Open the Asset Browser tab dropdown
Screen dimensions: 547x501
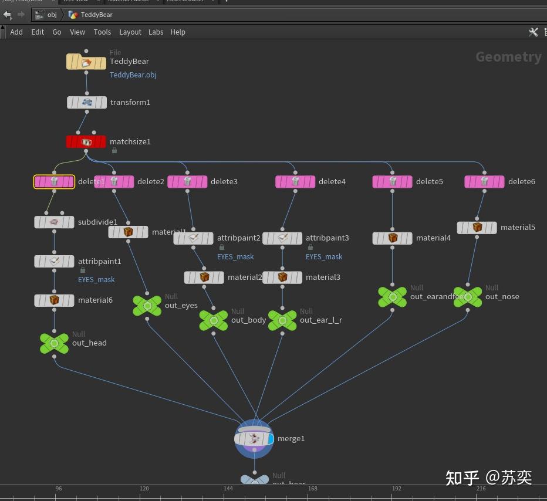tap(213, 1)
